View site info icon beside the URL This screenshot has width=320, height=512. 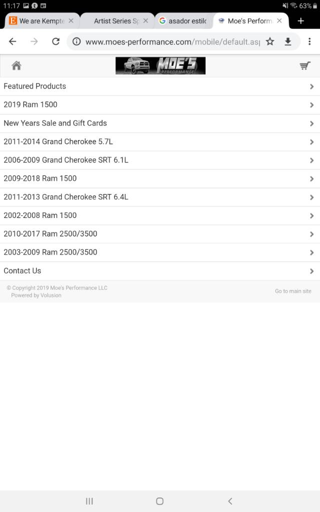coord(76,41)
